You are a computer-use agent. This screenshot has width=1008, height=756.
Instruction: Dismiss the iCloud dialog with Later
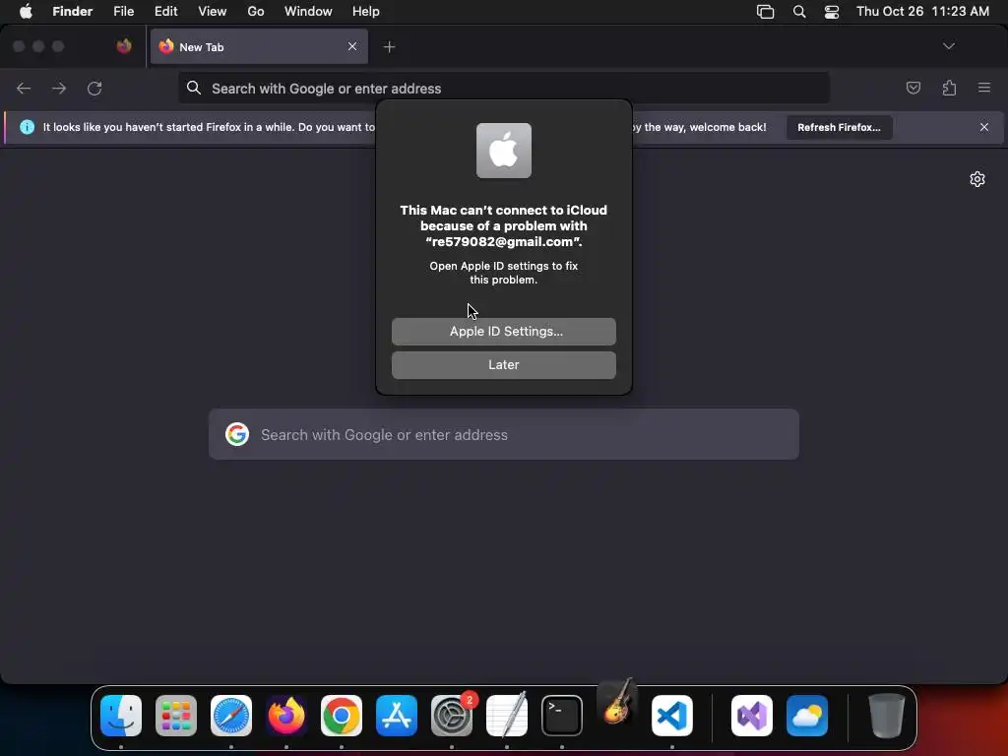pos(503,364)
